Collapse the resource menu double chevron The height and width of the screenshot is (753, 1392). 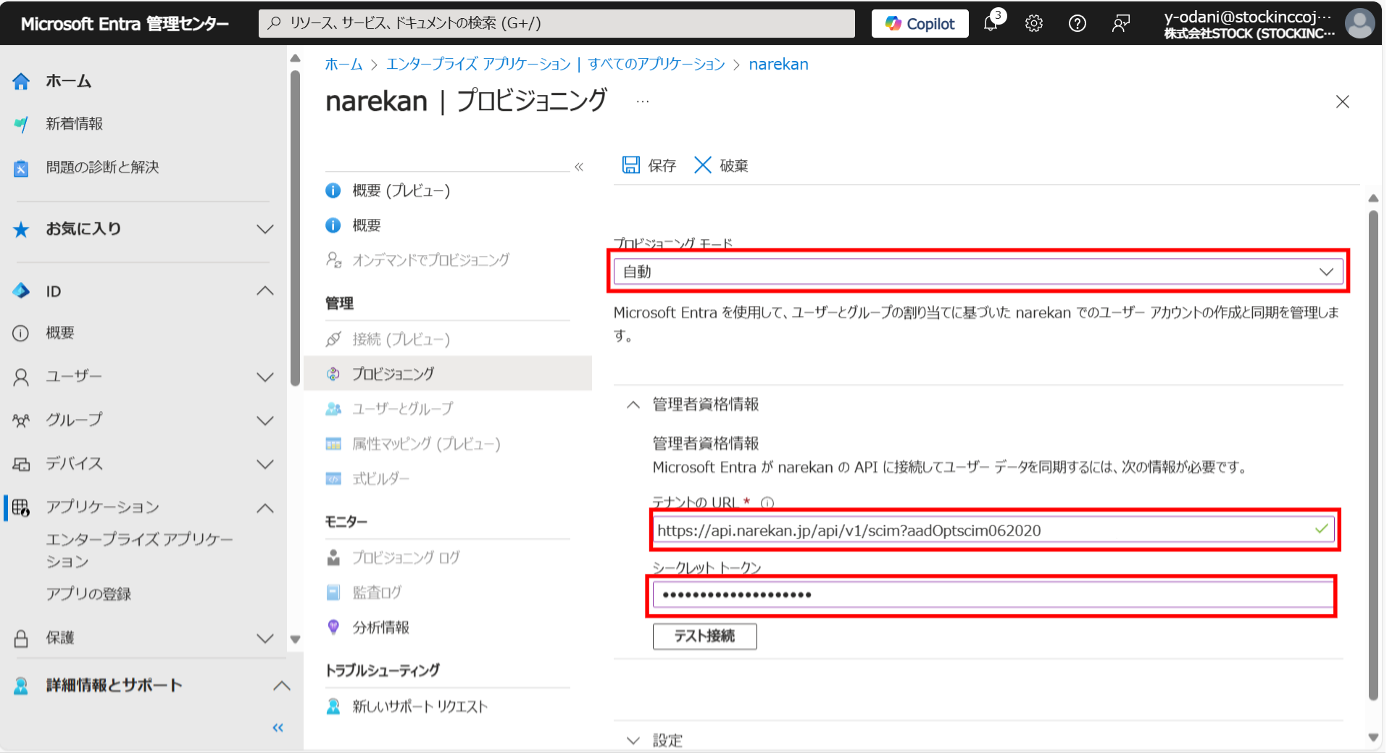[579, 167]
